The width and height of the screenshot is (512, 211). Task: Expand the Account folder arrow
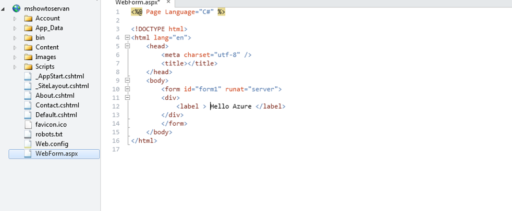[15, 19]
